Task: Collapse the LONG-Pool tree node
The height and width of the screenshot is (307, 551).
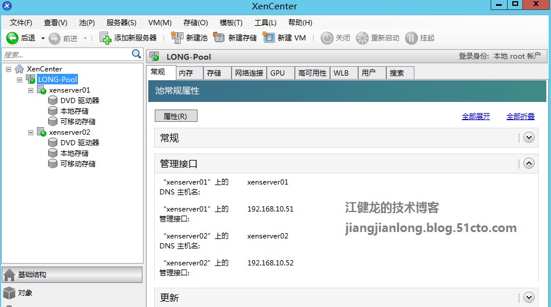Action: [x=20, y=80]
